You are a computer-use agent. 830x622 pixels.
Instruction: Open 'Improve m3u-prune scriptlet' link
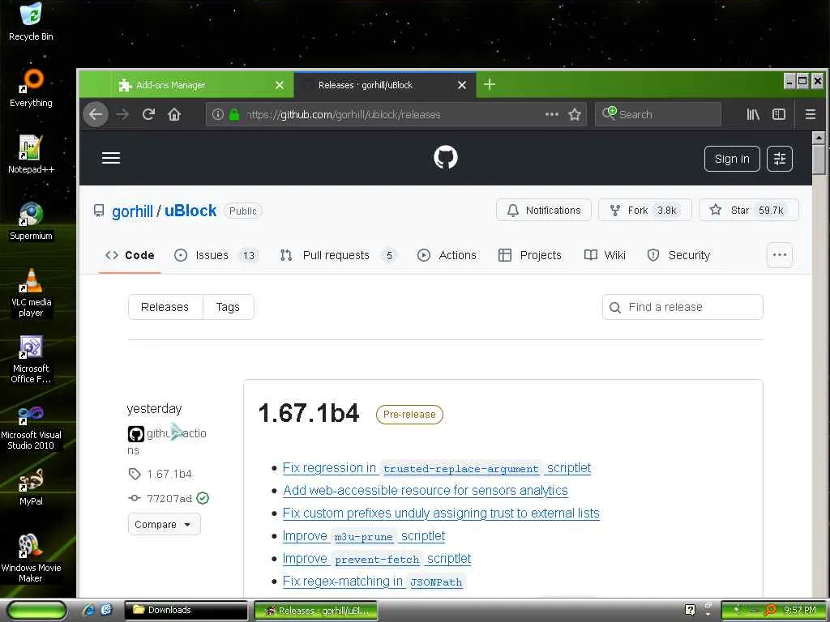coord(364,536)
